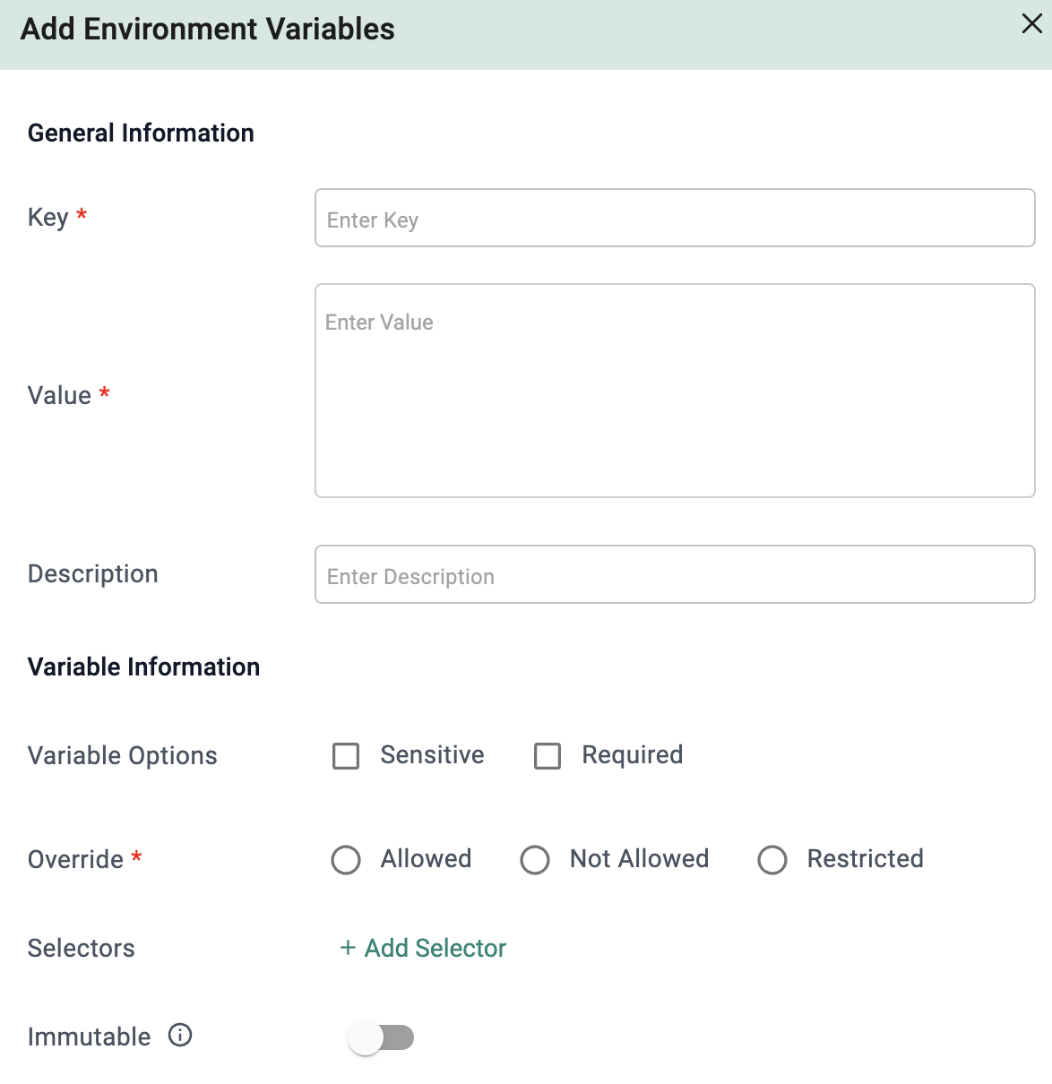
Task: Toggle the Immutable switch on
Action: coord(381,1038)
